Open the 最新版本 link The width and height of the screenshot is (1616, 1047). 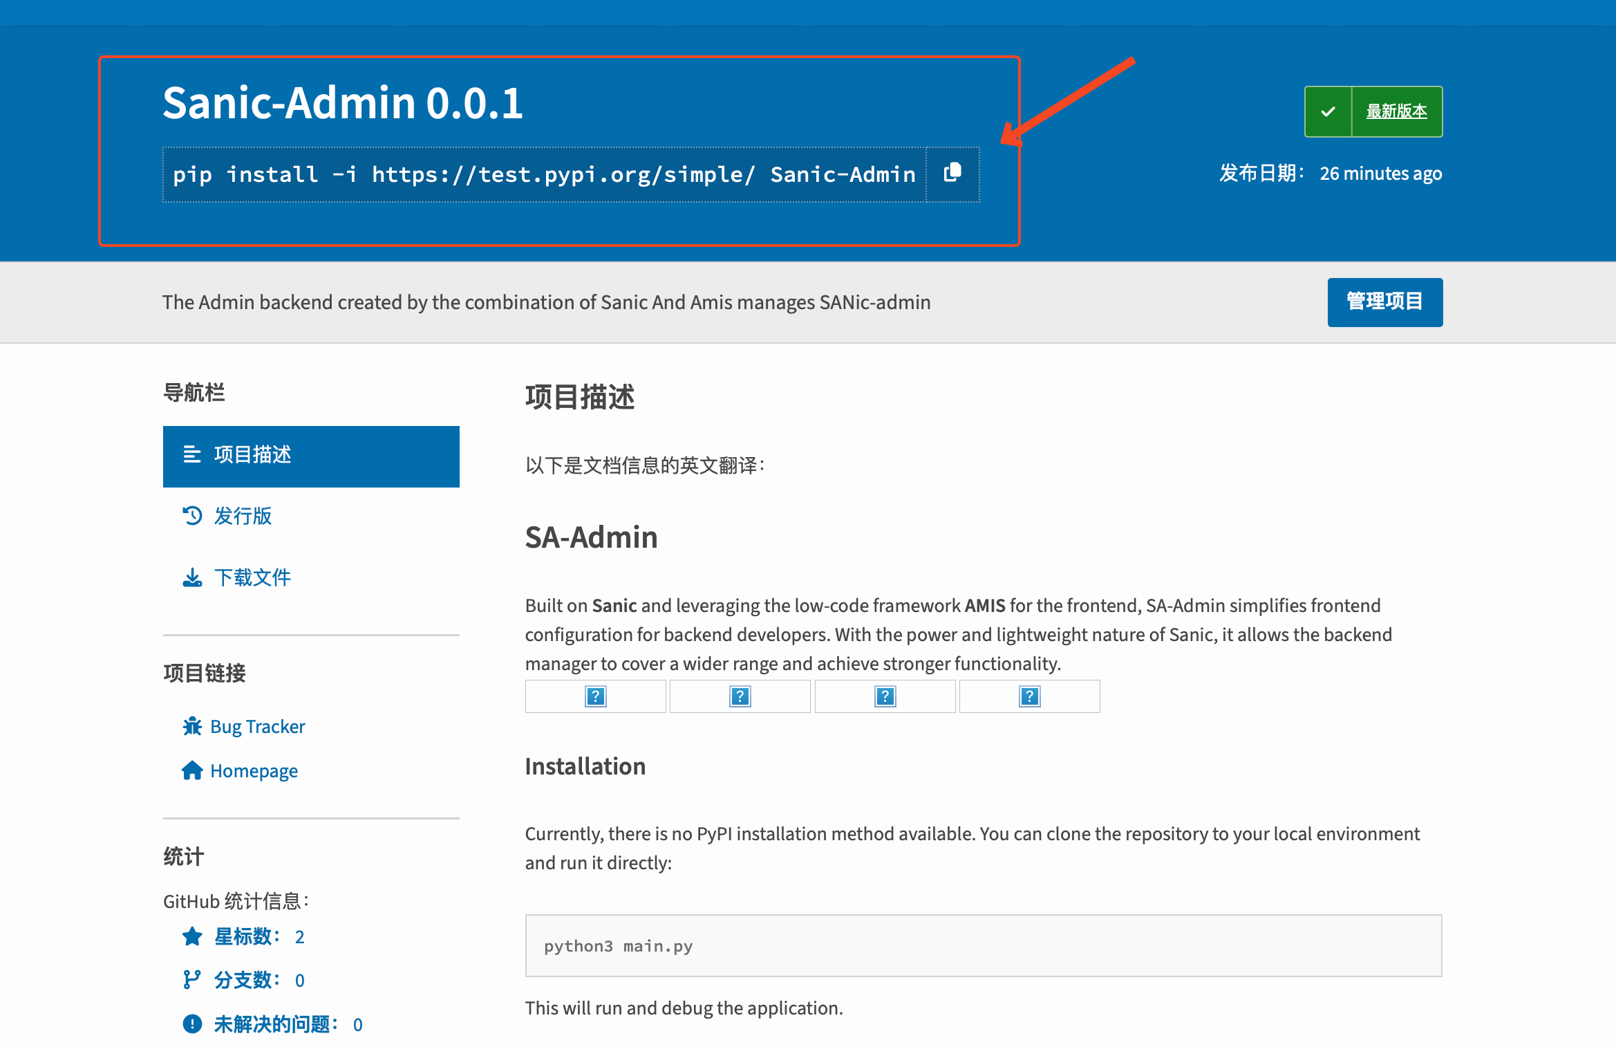(1396, 111)
